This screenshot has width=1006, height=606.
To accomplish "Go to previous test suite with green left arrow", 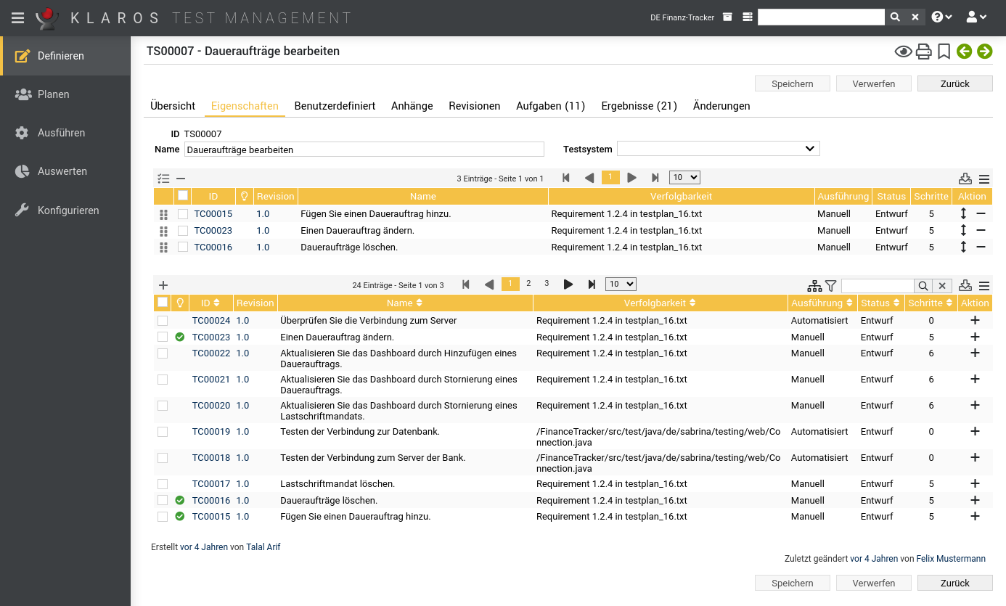I will pos(964,51).
